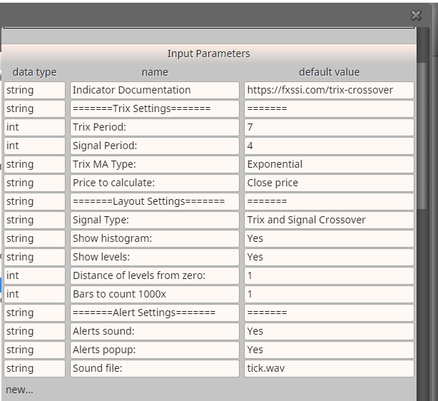Click the 'data type' column header

click(x=34, y=72)
